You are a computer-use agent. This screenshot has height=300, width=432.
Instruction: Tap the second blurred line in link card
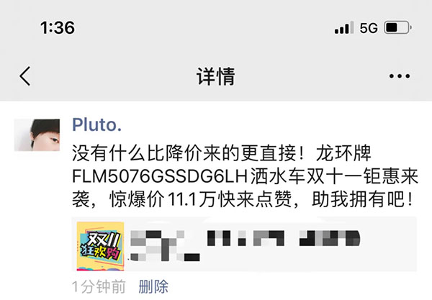[164, 257]
